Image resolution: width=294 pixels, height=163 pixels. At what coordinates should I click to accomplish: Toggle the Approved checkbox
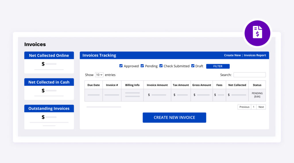tap(121, 66)
